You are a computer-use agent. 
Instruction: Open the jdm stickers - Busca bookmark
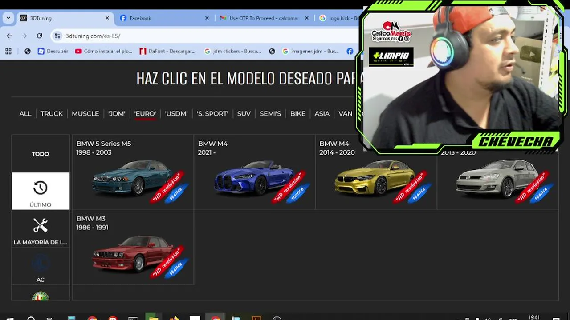coord(232,51)
